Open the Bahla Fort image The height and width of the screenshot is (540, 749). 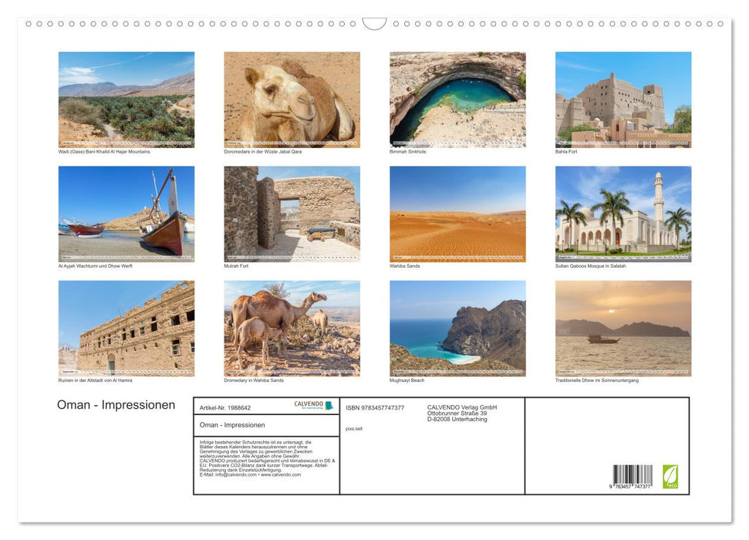[x=623, y=100]
